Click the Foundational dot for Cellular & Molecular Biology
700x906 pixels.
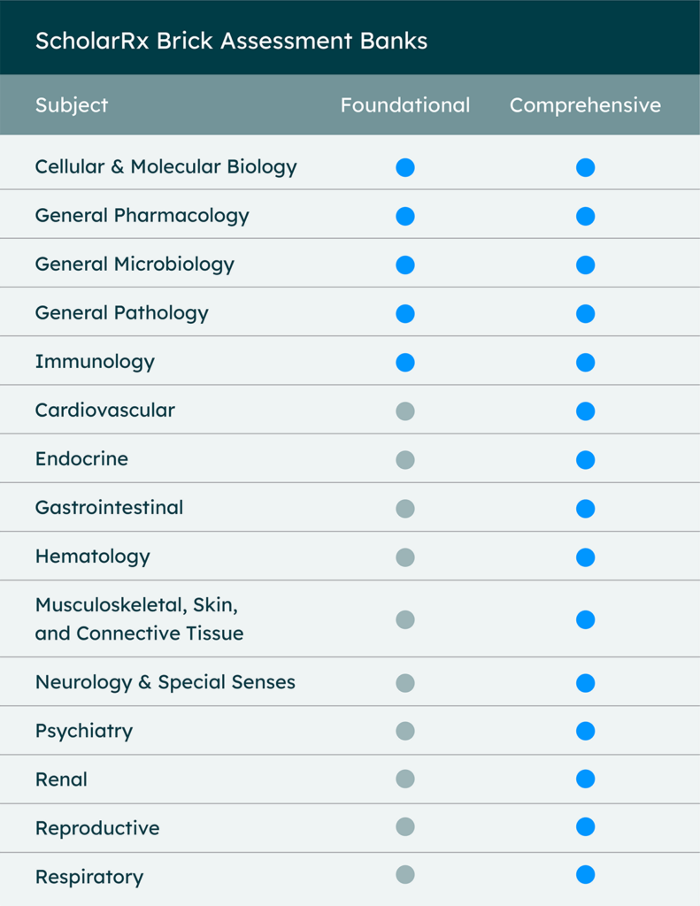(x=405, y=167)
